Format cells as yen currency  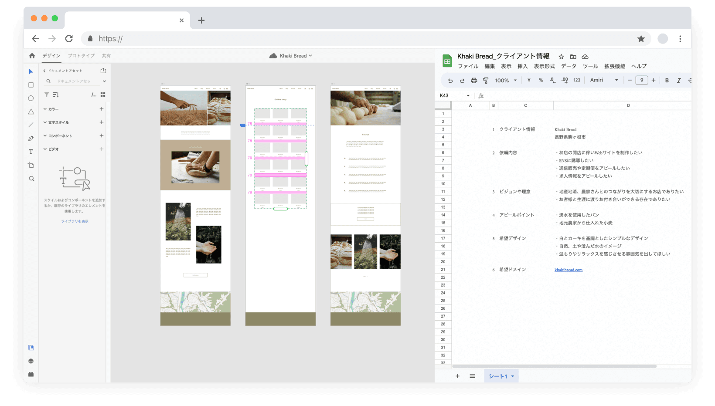(529, 80)
